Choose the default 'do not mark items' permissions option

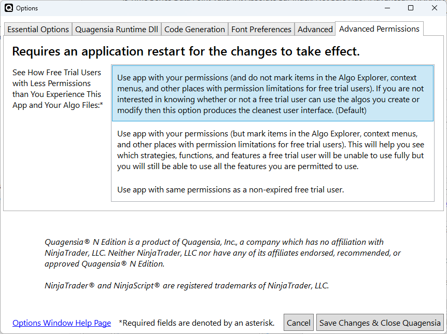[273, 93]
